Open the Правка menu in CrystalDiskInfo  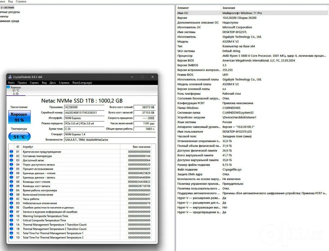pyautogui.click(x=22, y=83)
